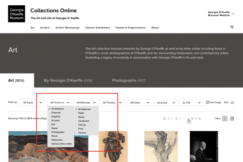
Task: Toggle the Has image checkbox
Action: tap(207, 102)
